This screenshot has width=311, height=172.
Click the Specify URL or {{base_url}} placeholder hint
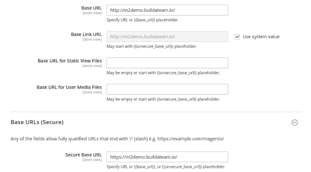coord(143,20)
